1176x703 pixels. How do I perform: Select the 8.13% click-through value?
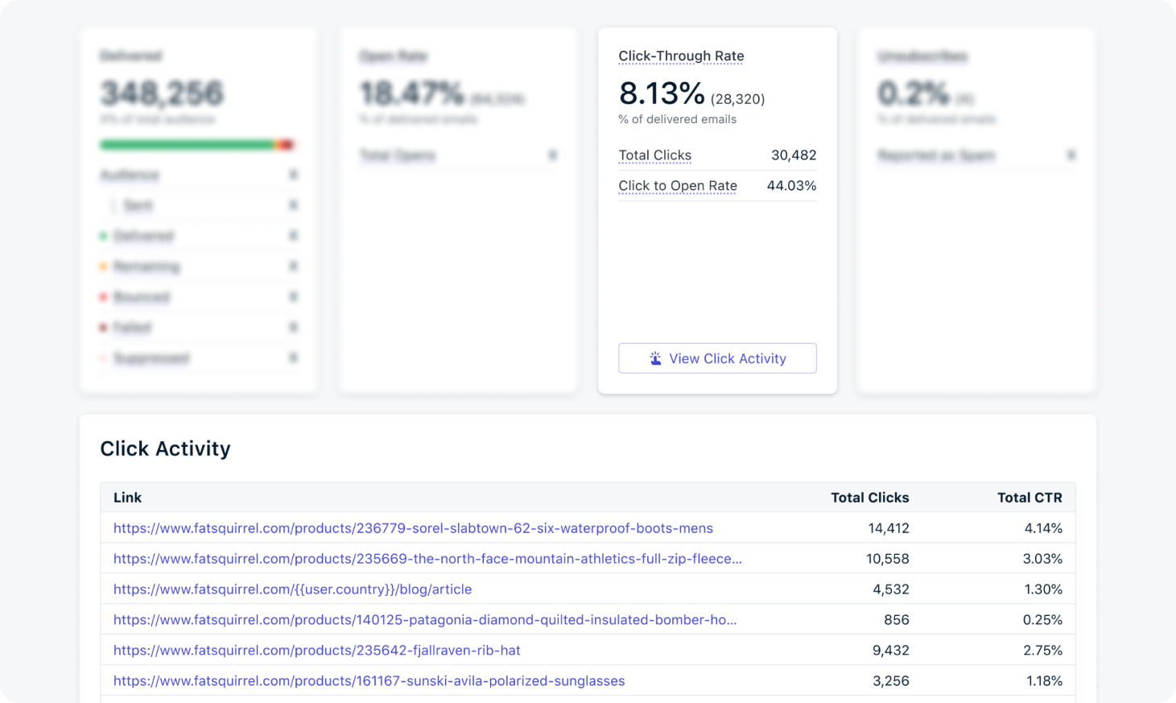(662, 93)
